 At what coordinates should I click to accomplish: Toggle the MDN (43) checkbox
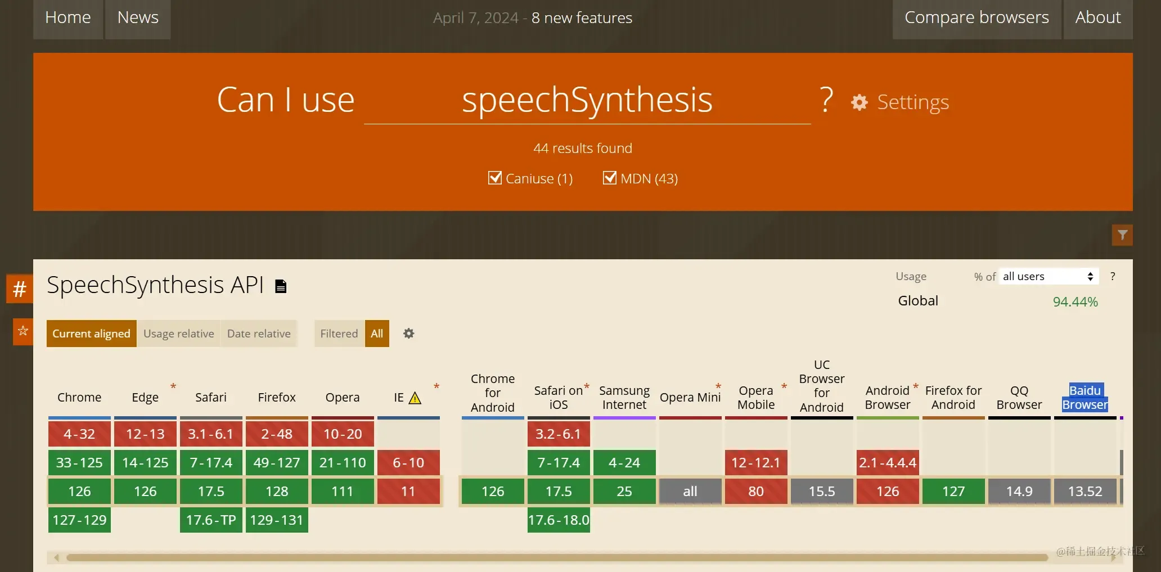(610, 178)
